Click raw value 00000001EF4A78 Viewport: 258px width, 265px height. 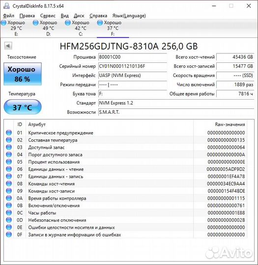pos(226,177)
